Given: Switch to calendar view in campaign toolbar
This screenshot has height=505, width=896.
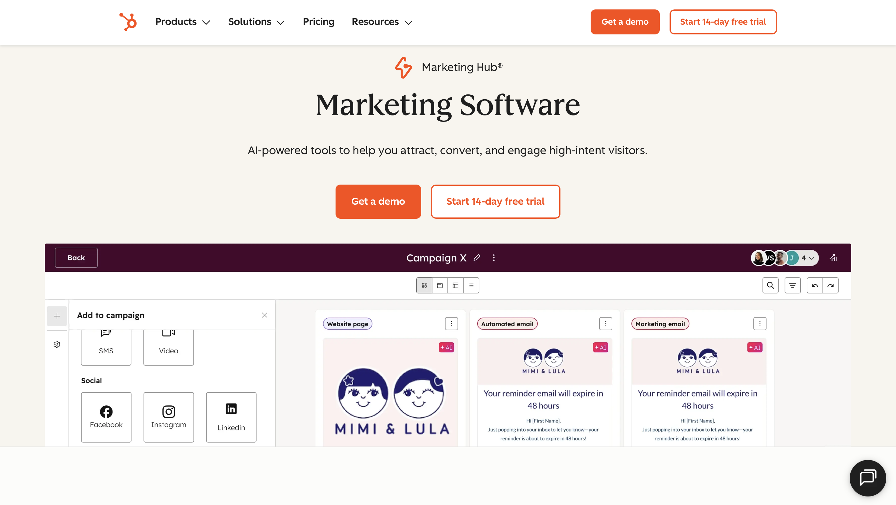Looking at the screenshot, I should click(440, 285).
